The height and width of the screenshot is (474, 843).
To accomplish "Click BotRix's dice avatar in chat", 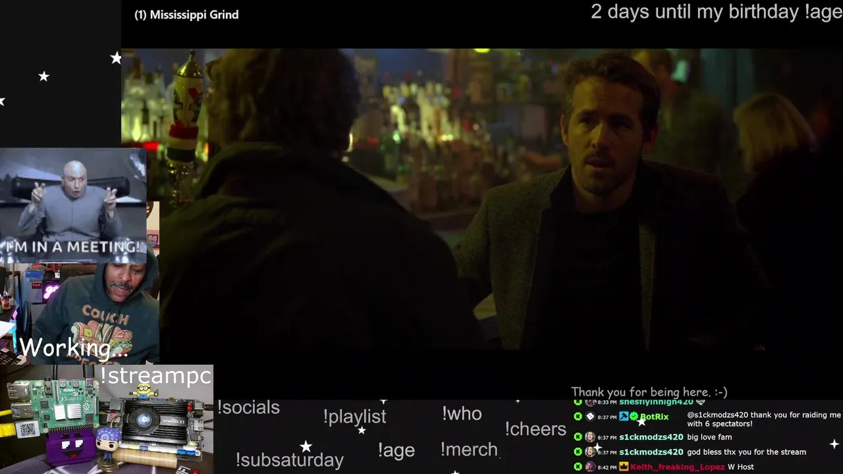I will tap(590, 417).
